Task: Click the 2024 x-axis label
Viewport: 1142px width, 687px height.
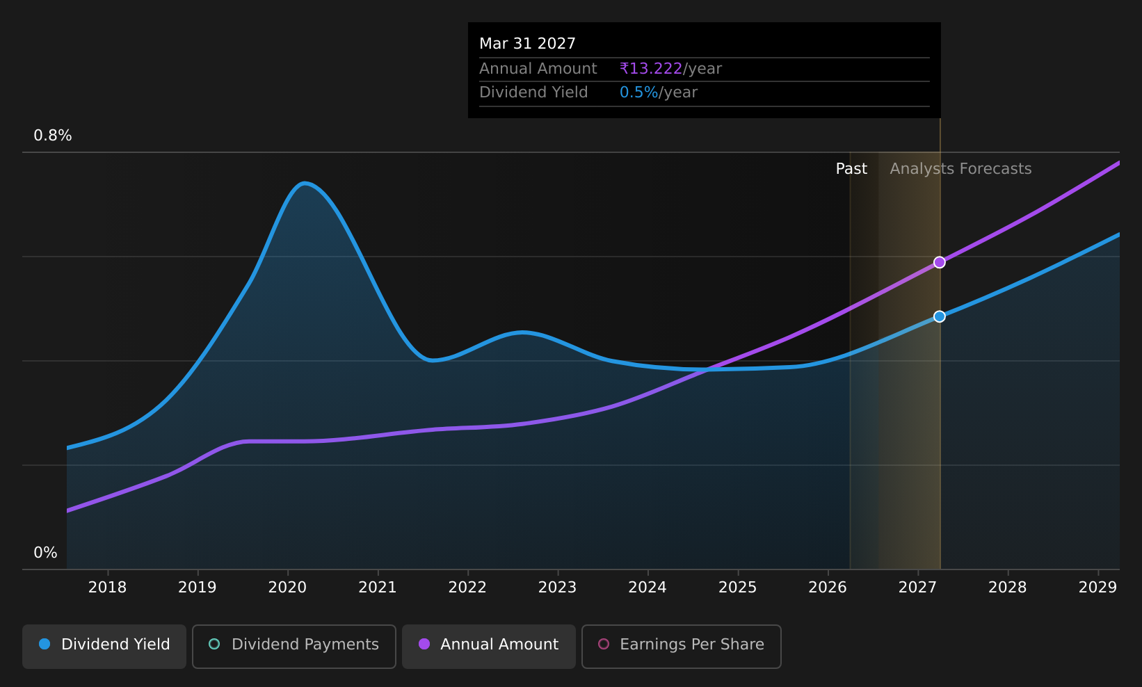Action: click(x=648, y=588)
